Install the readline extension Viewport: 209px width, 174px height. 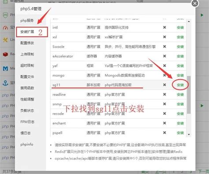pos(180,95)
